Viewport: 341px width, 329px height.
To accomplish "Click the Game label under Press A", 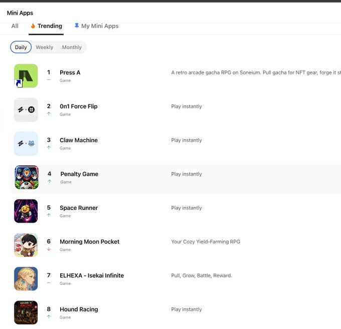I will [x=65, y=80].
